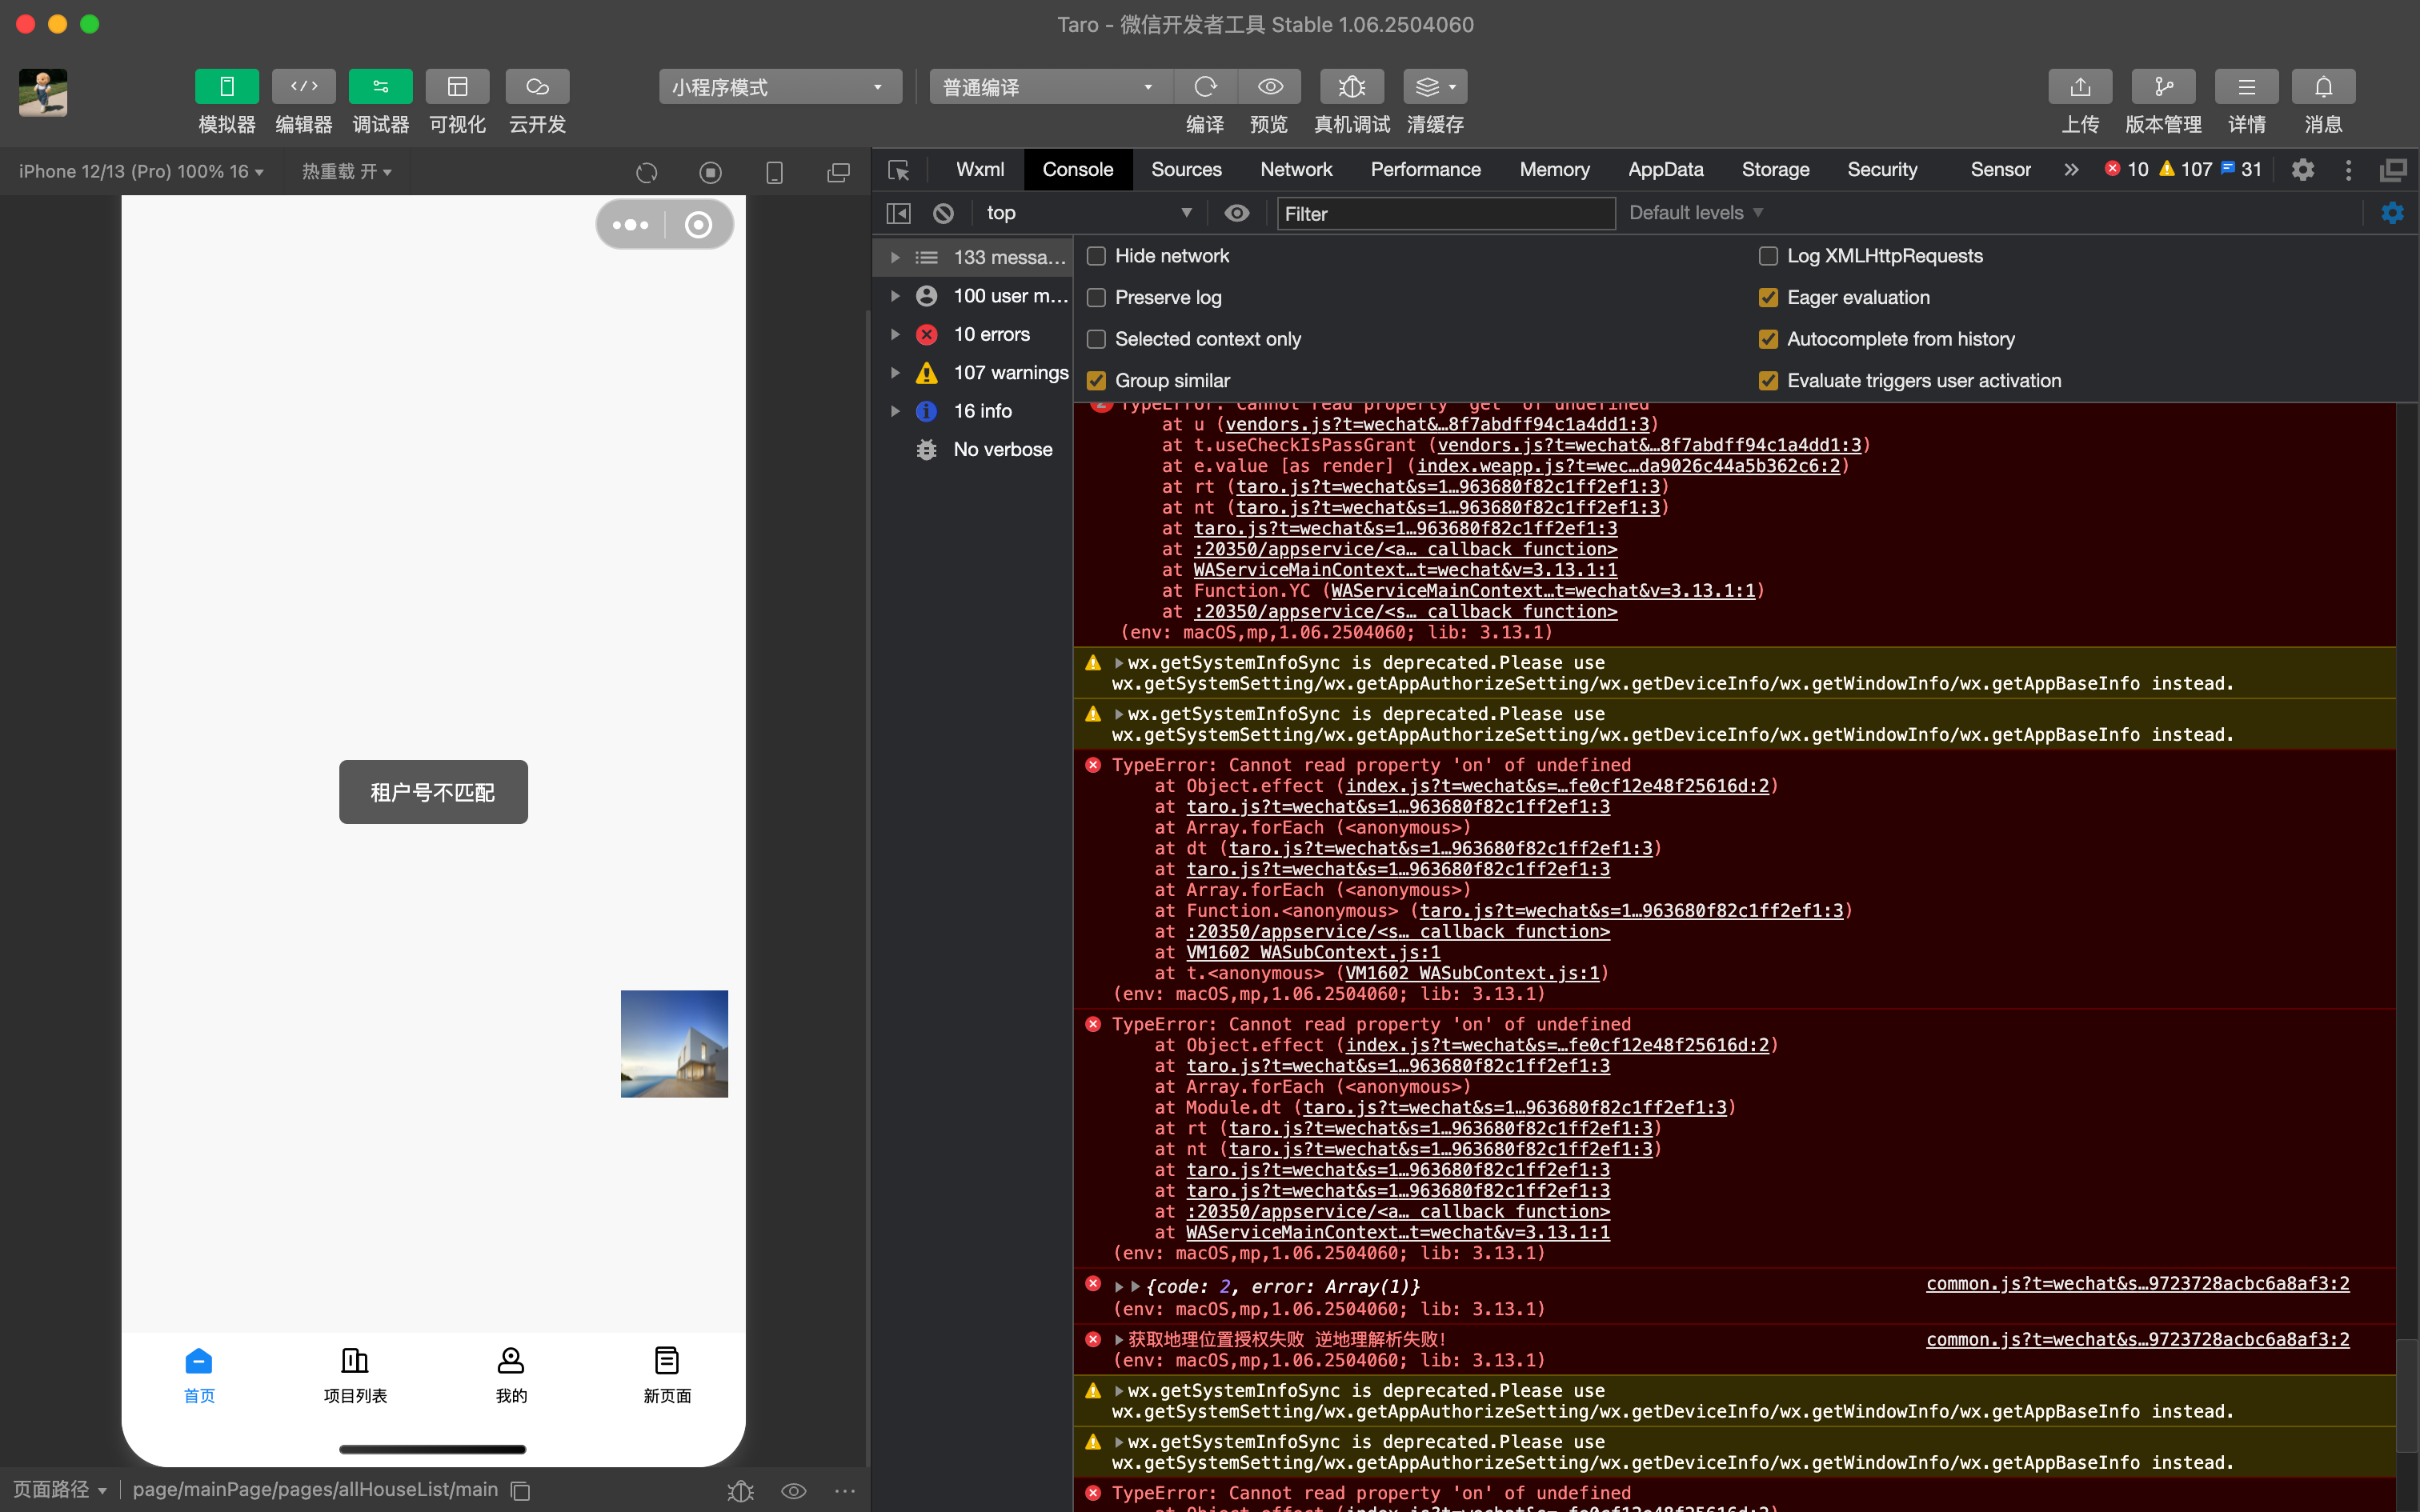Open the 小程序模式 mode dropdown

pyautogui.click(x=779, y=87)
